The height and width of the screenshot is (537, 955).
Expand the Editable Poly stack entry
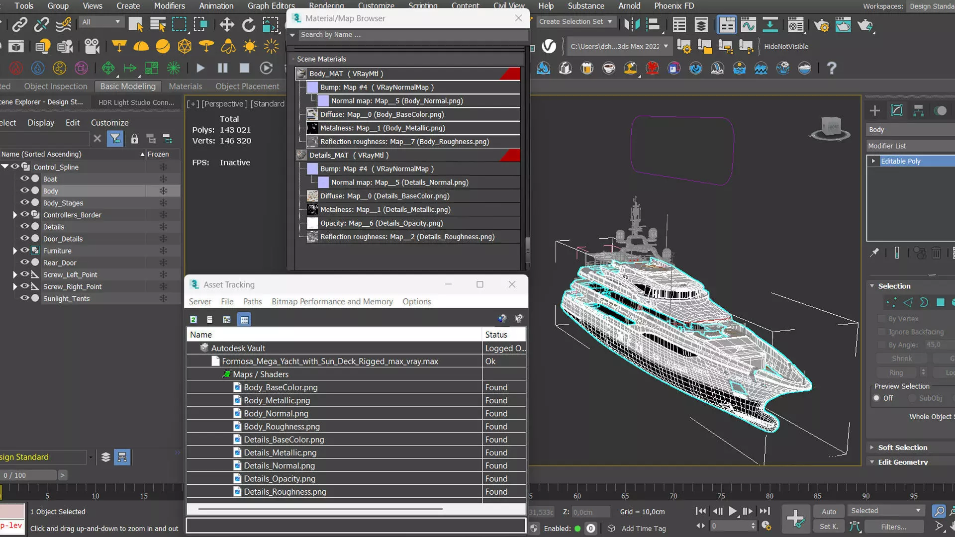(873, 161)
